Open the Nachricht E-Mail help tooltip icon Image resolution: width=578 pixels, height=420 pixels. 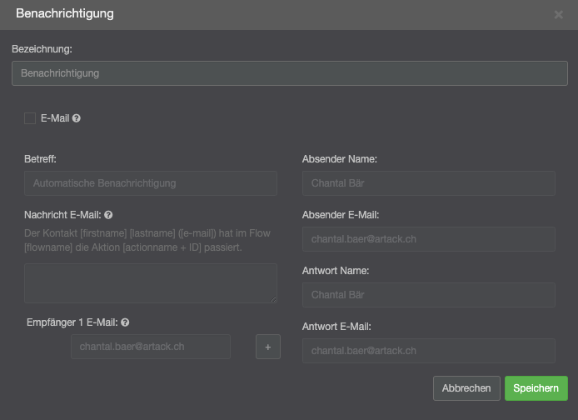109,215
